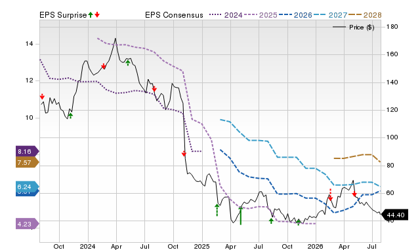Viewport: 420px width, 250px height.
Task: Click the Oct axis label just before 2025
Action: pyautogui.click(x=173, y=246)
